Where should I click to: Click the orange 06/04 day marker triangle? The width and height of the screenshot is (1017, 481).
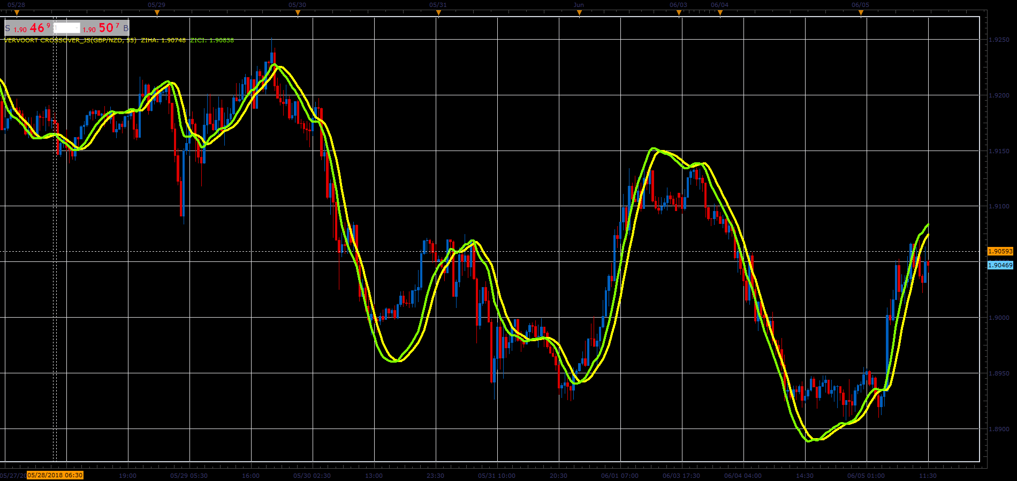(x=720, y=13)
